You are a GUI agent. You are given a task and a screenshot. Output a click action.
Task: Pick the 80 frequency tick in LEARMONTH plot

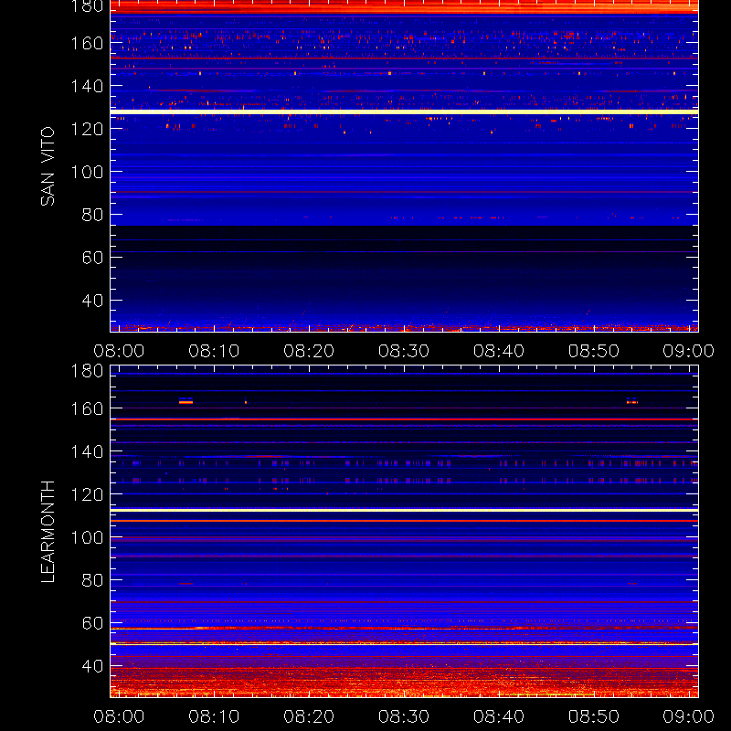92,580
